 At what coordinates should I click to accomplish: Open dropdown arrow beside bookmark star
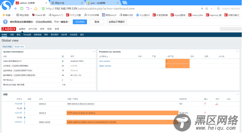[212, 9]
